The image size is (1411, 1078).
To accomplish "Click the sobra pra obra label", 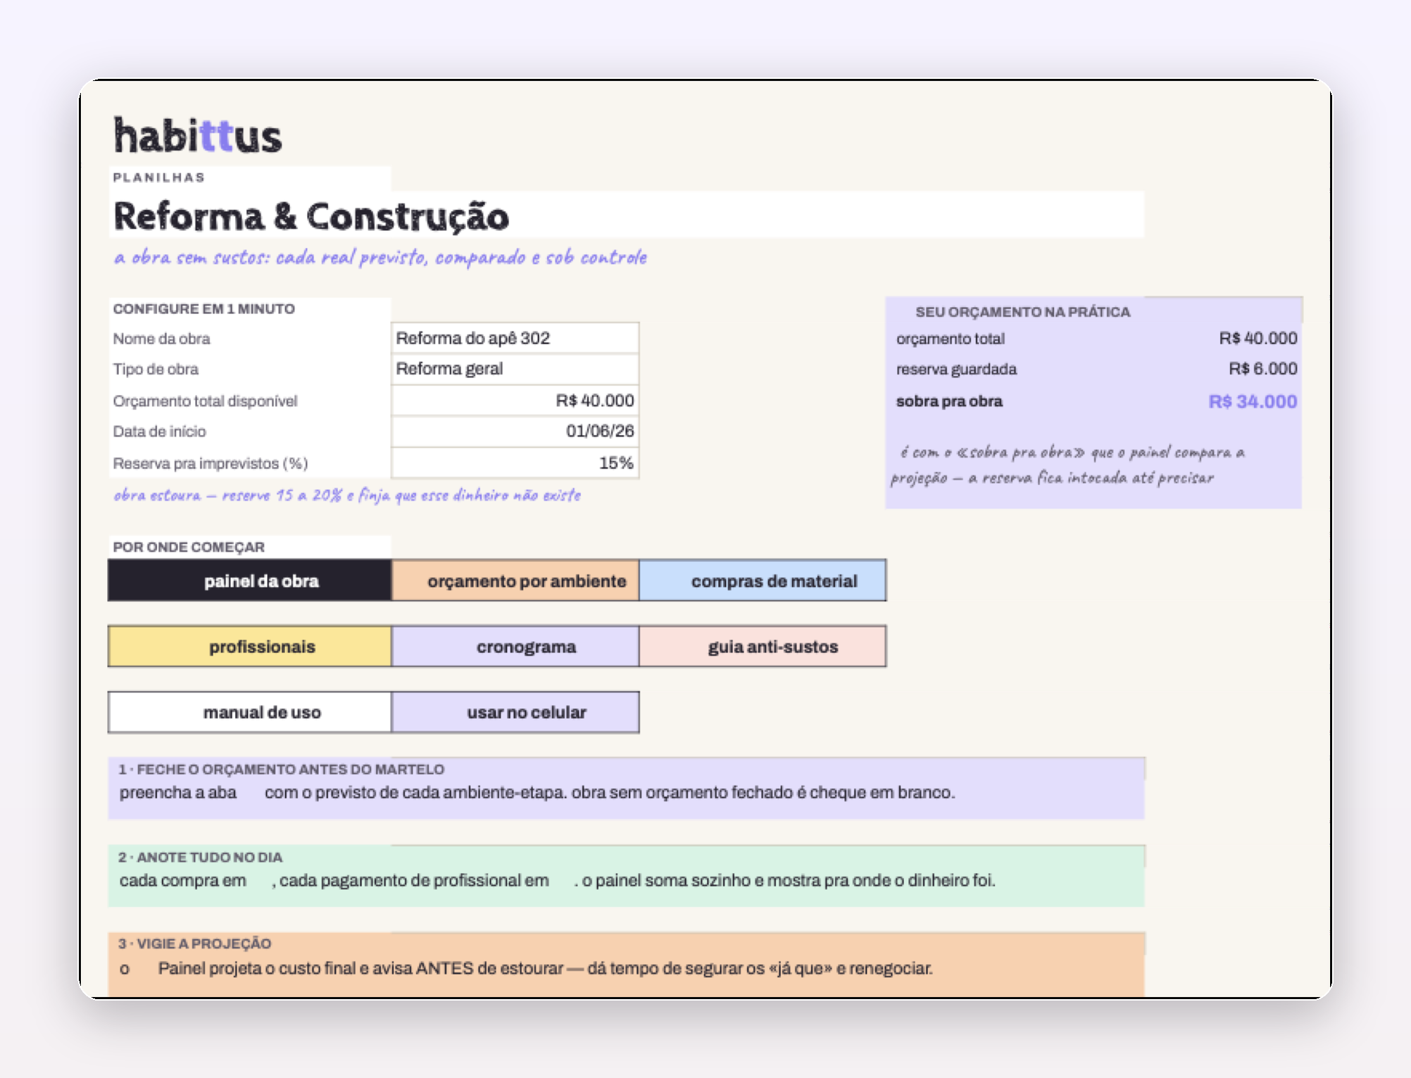I will 949,401.
